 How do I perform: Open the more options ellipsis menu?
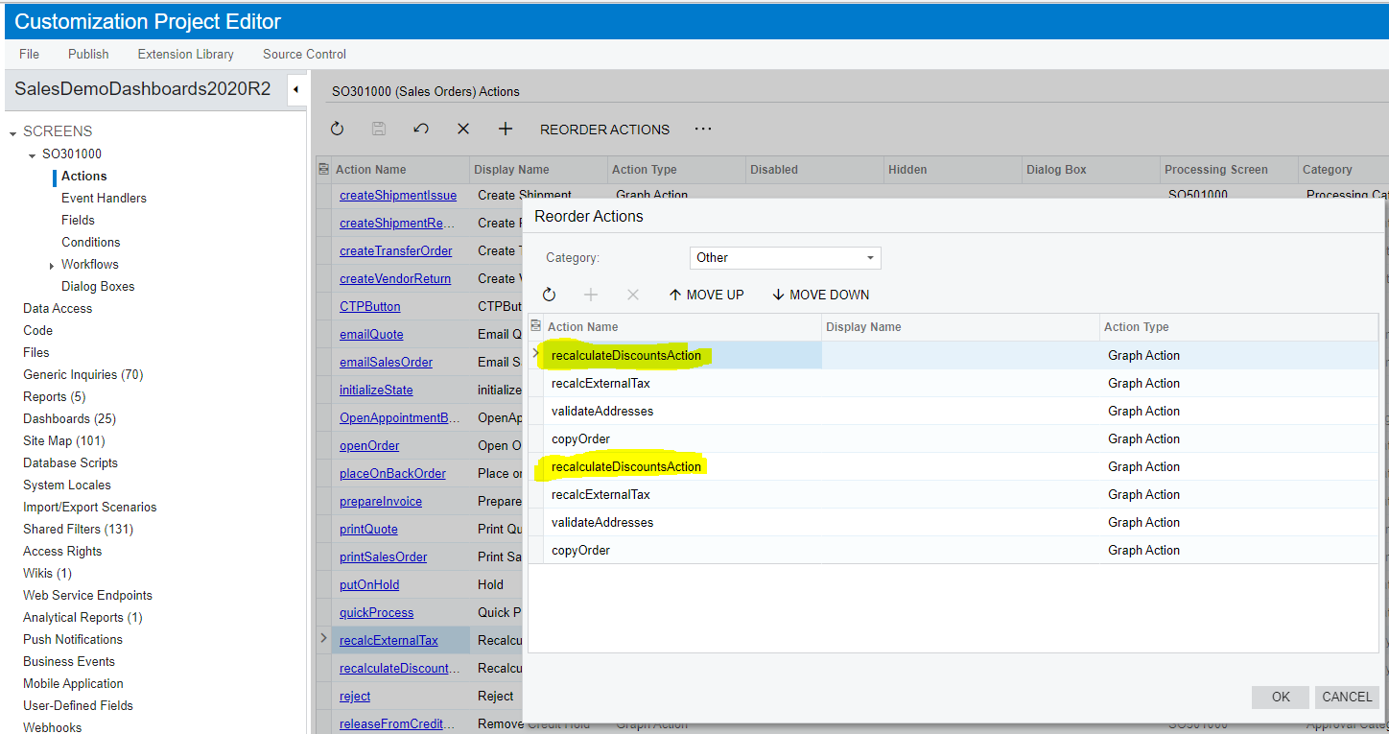(703, 129)
